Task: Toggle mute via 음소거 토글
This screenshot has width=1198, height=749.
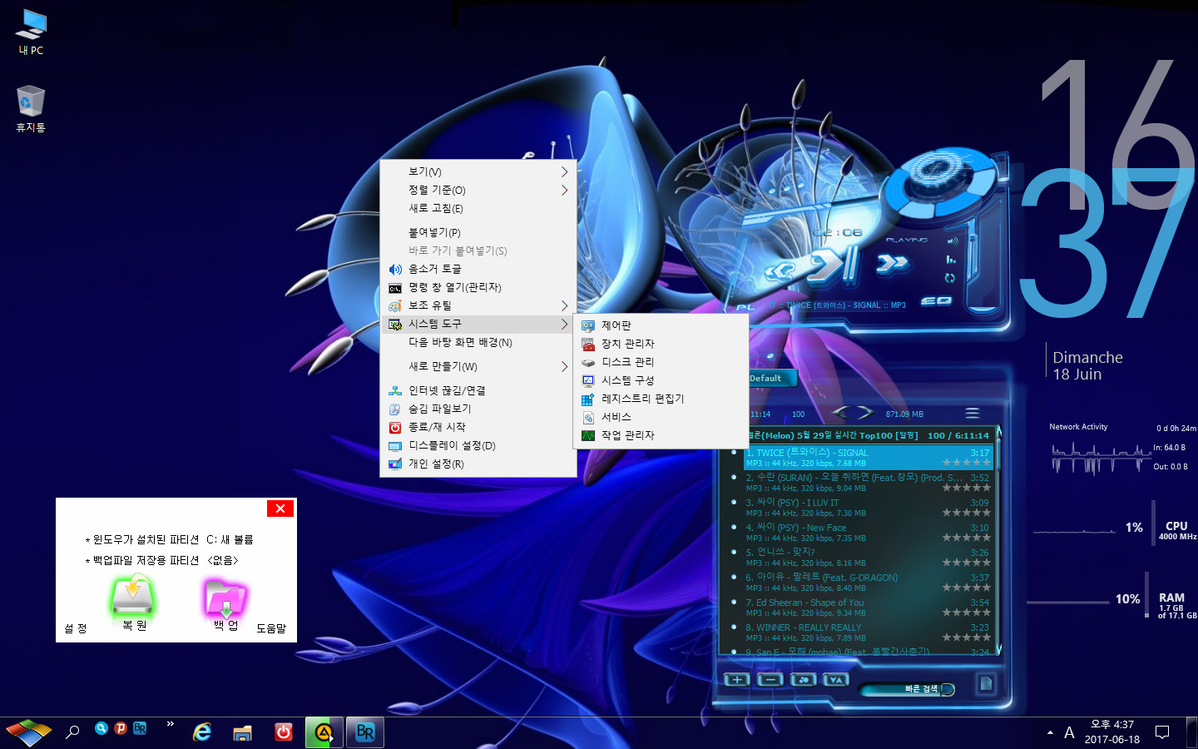Action: click(478, 269)
